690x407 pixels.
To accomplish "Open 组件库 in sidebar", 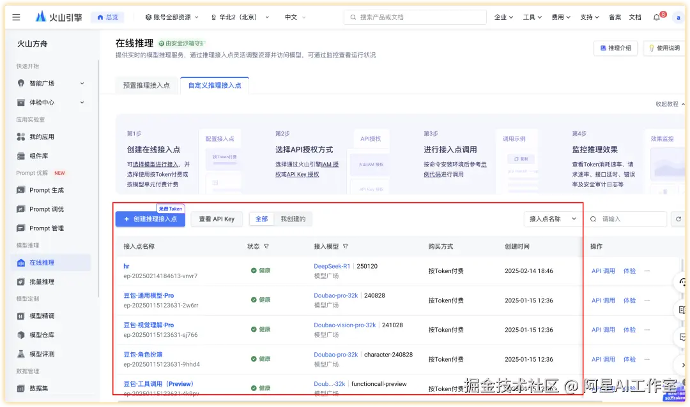I will 39,156.
